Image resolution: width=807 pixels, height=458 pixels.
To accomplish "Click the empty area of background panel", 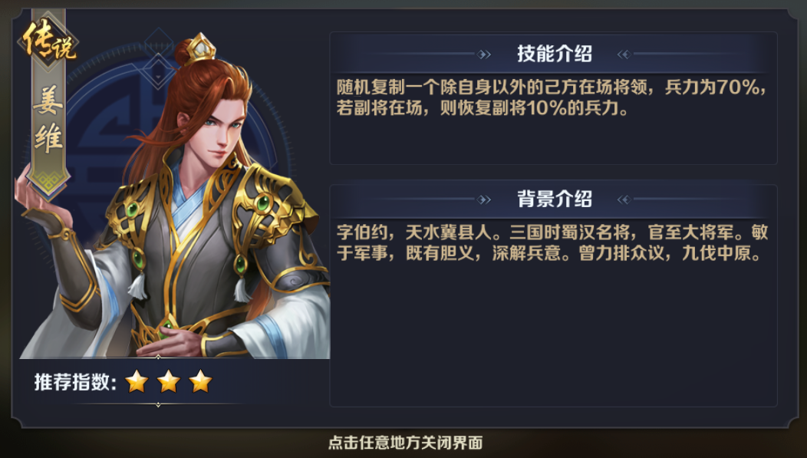I will click(x=553, y=334).
